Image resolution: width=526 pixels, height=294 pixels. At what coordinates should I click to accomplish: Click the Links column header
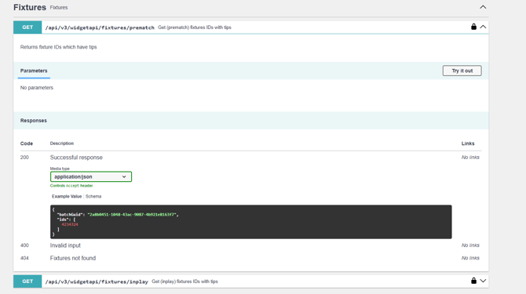click(x=468, y=143)
